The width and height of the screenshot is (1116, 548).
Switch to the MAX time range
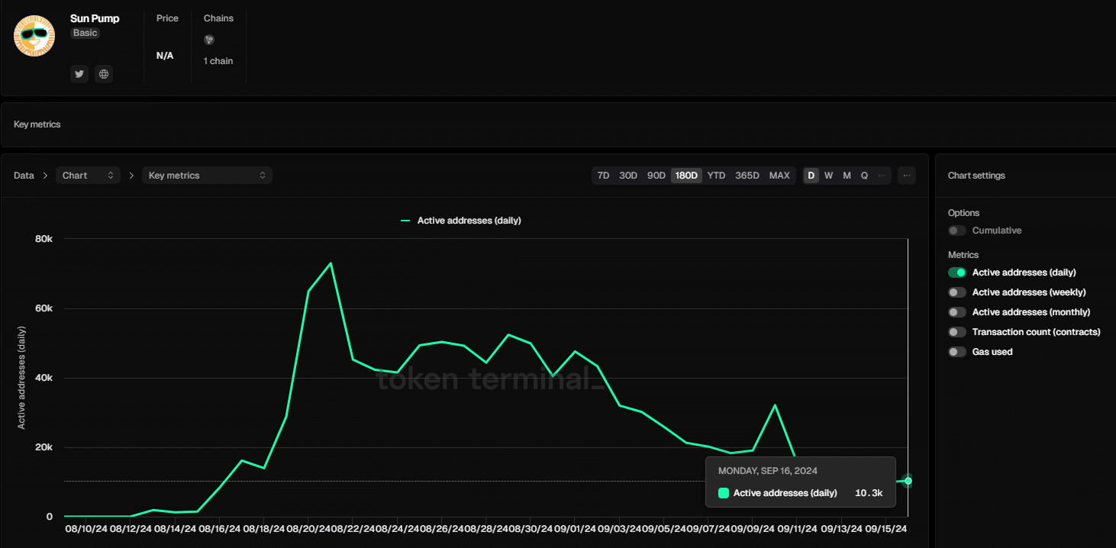coord(779,176)
